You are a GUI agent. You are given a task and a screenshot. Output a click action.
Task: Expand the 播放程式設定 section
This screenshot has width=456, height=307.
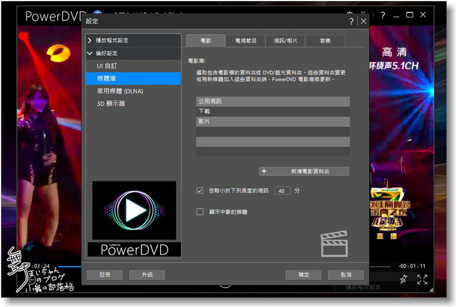[x=90, y=40]
